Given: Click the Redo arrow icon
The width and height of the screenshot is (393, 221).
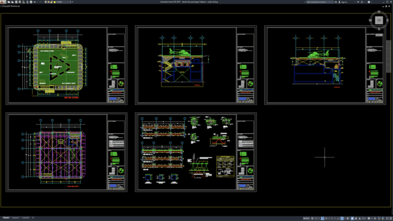Looking at the screenshot, I should pos(41,2).
